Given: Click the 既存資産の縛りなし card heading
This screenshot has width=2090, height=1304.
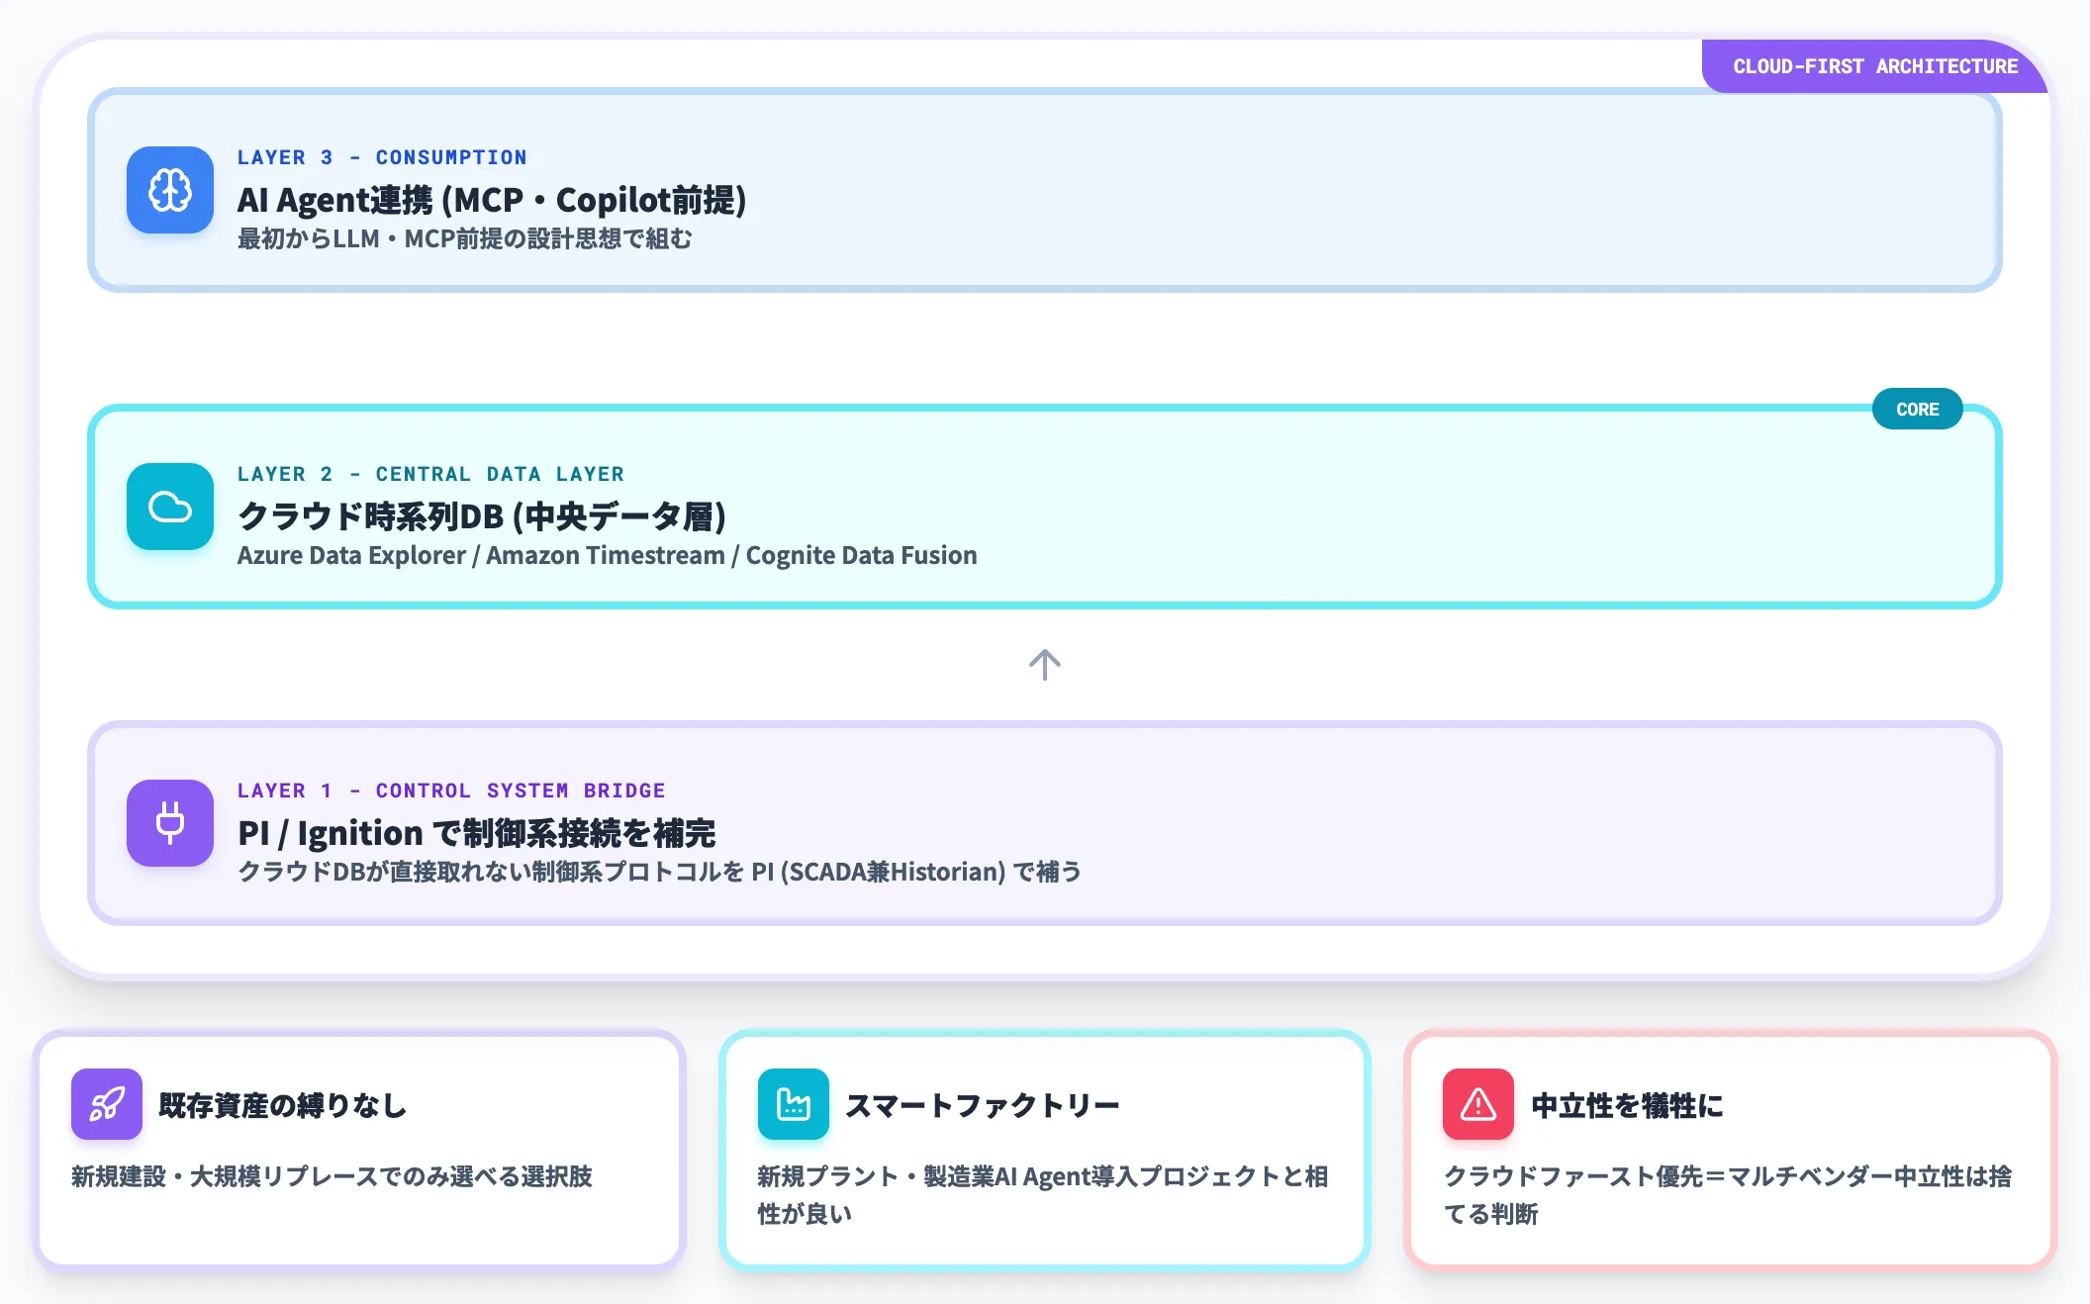Looking at the screenshot, I should pyautogui.click(x=283, y=1105).
